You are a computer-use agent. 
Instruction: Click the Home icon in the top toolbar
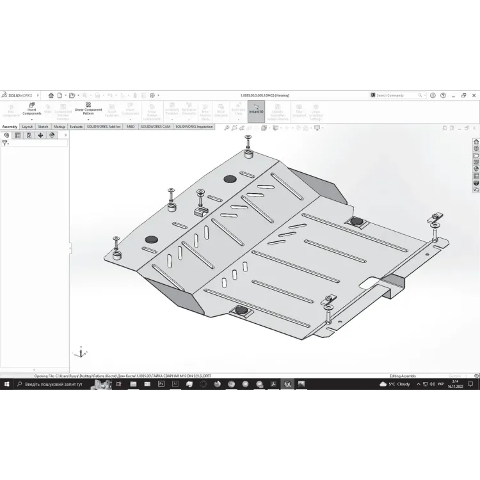click(x=51, y=95)
